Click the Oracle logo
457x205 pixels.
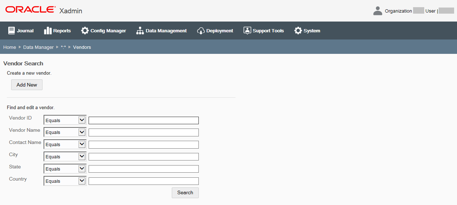[x=31, y=10]
